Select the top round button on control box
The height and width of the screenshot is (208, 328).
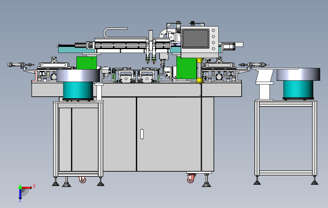213,31
